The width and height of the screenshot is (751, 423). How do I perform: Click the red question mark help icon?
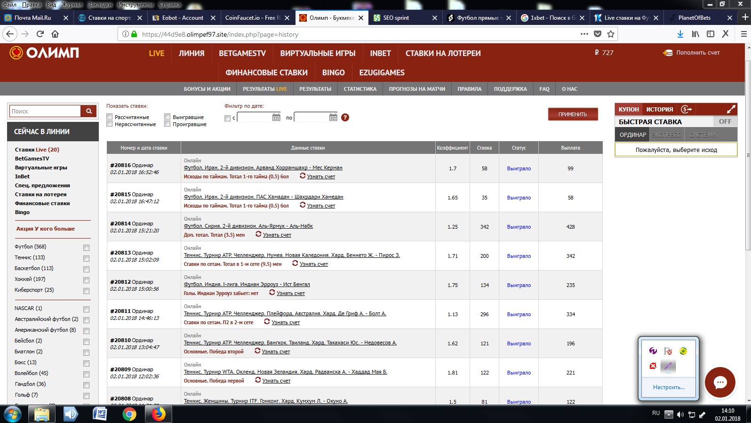(345, 117)
